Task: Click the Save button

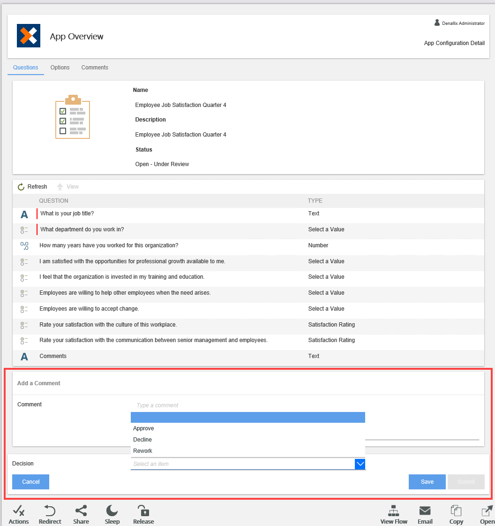Action: [427, 482]
